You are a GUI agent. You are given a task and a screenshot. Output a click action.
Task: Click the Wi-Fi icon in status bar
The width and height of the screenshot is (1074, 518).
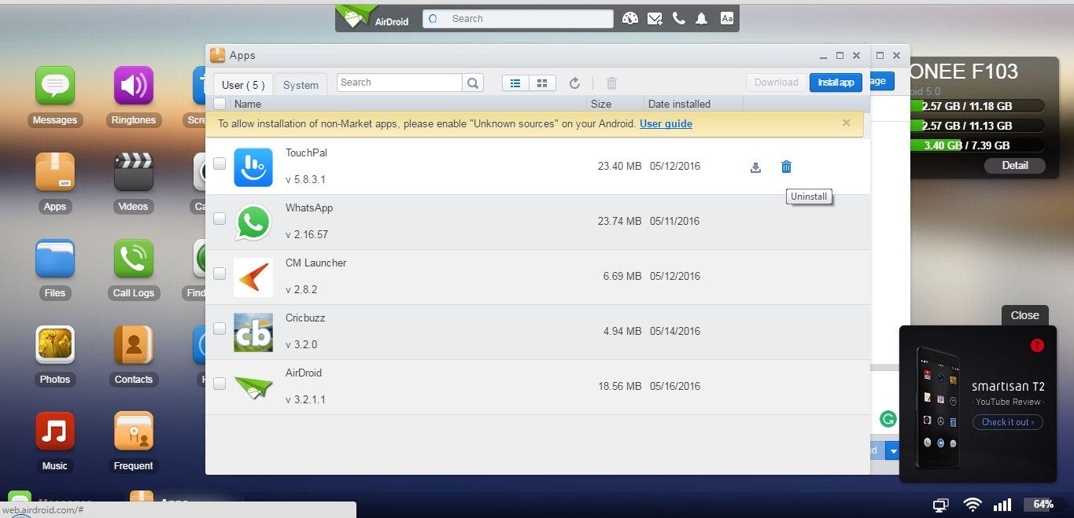coord(973,505)
